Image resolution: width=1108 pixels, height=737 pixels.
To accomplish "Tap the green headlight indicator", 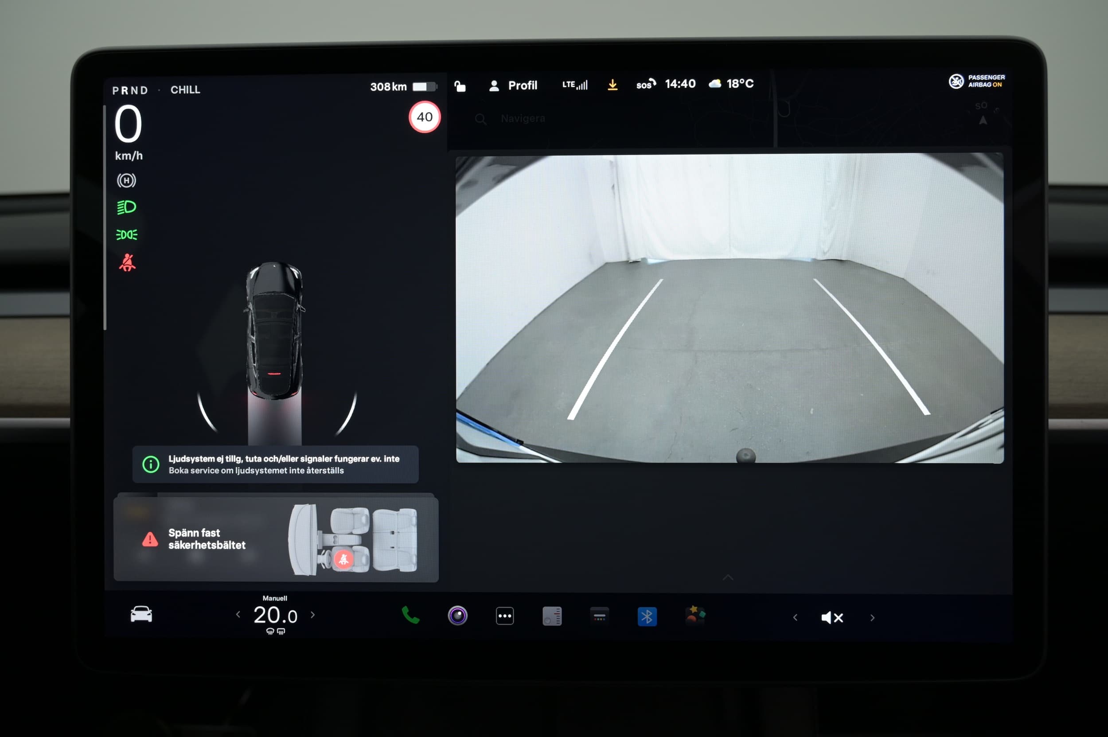I will (x=126, y=207).
